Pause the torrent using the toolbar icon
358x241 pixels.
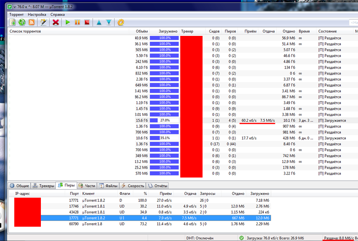pyautogui.click(x=77, y=22)
